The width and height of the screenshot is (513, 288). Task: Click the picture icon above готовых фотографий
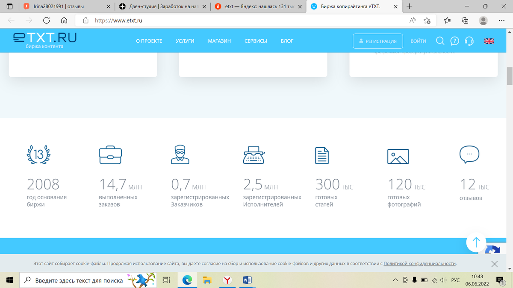398,157
